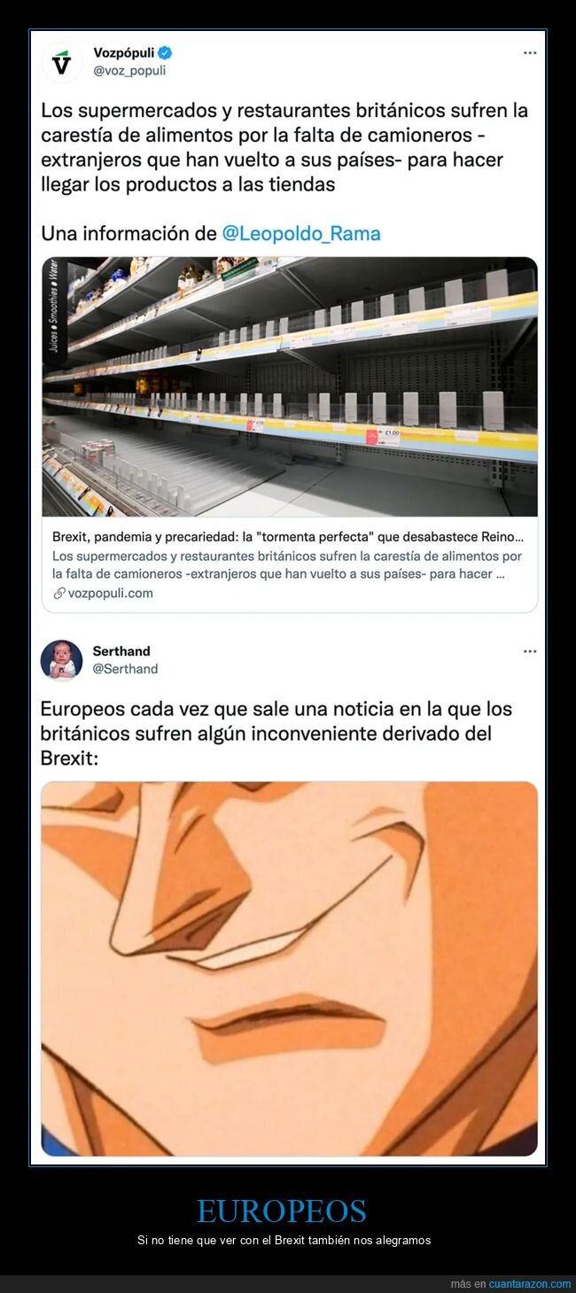The image size is (576, 1293).
Task: Click the EUROPEOS title heading
Action: (x=282, y=1211)
